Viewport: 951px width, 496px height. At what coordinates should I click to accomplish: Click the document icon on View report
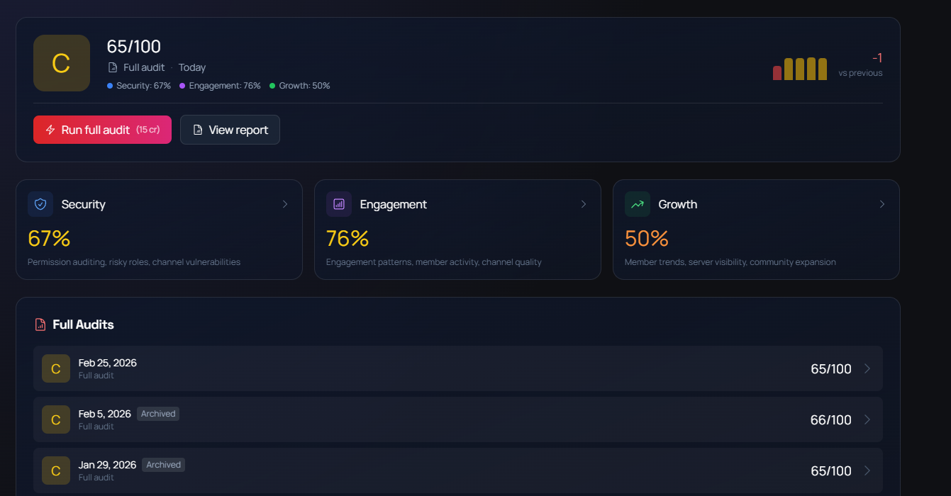[x=198, y=130]
